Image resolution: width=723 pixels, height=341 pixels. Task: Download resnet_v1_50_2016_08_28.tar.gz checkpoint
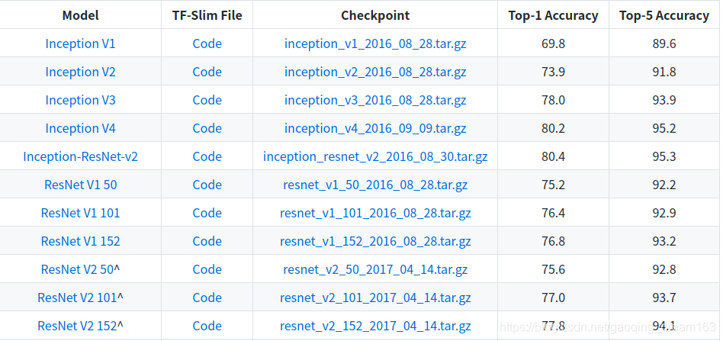[375, 185]
